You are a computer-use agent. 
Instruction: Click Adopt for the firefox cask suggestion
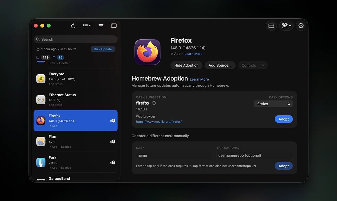pos(283,119)
